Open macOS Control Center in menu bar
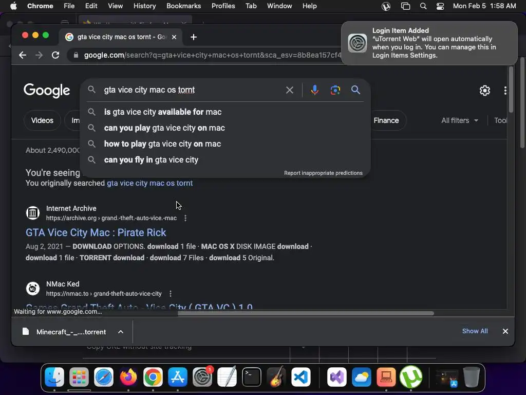The height and width of the screenshot is (395, 526). pos(440,6)
